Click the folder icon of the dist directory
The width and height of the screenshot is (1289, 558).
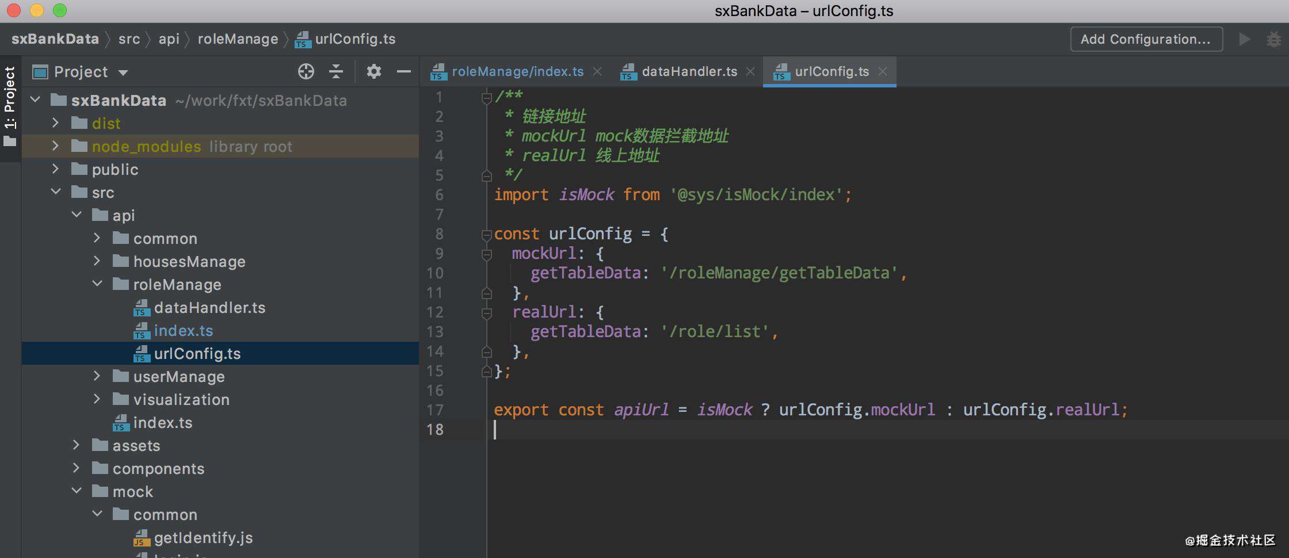coord(79,123)
